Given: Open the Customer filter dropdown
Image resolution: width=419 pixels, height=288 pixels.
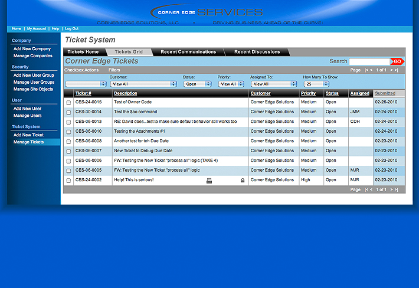Looking at the screenshot, I should coord(143,84).
